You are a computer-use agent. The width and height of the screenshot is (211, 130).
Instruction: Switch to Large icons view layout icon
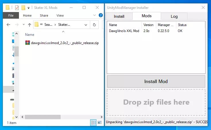[x=100, y=123]
